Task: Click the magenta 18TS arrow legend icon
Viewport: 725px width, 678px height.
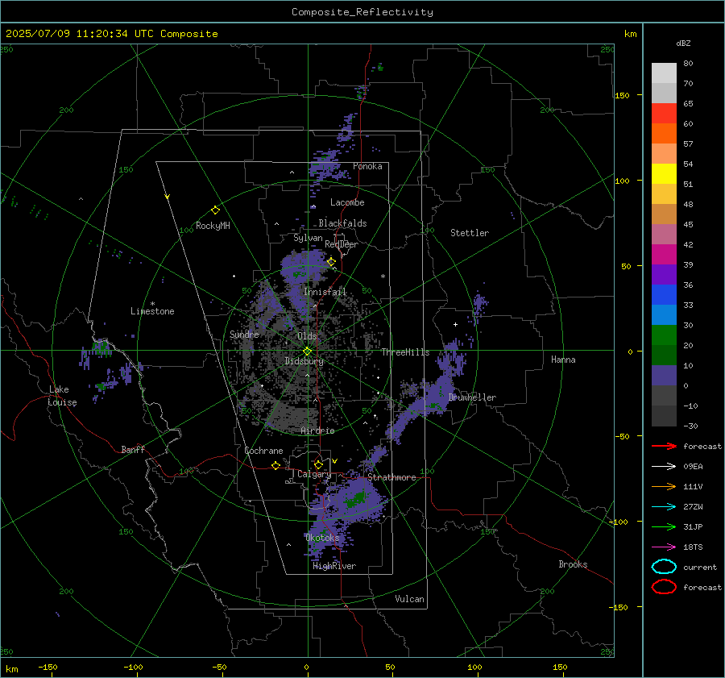Action: (664, 547)
